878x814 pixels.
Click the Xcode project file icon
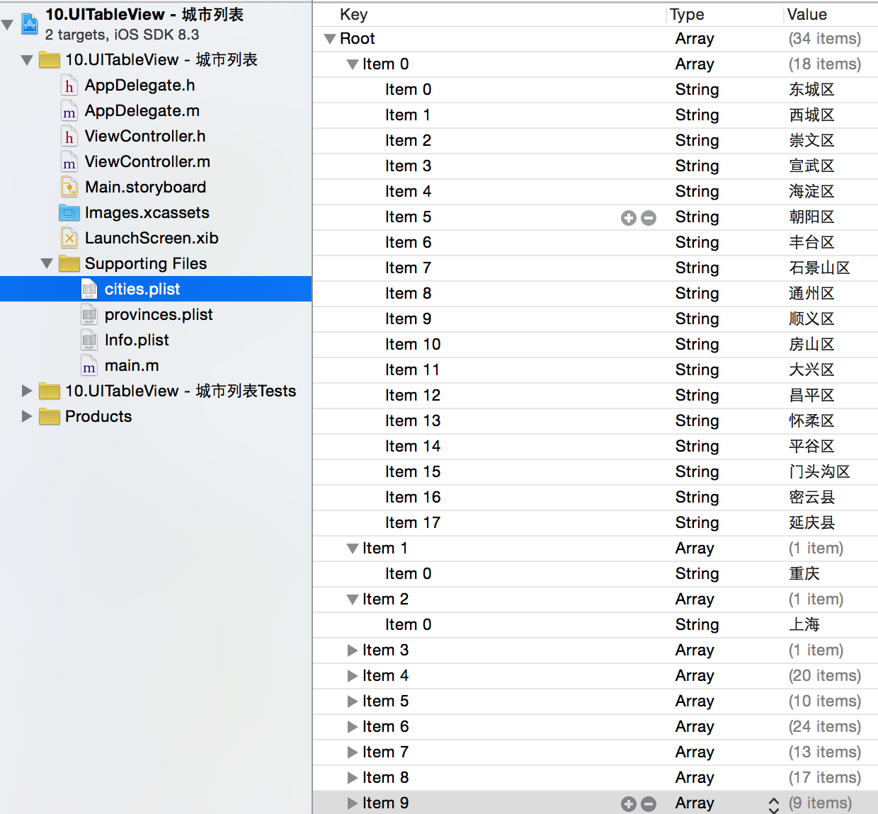coord(30,24)
